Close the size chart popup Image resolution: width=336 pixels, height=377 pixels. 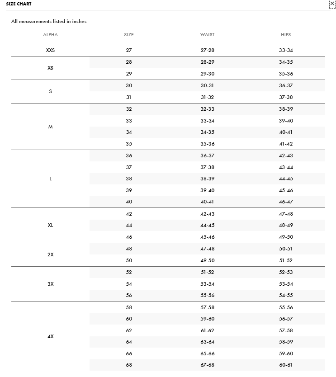(332, 4)
